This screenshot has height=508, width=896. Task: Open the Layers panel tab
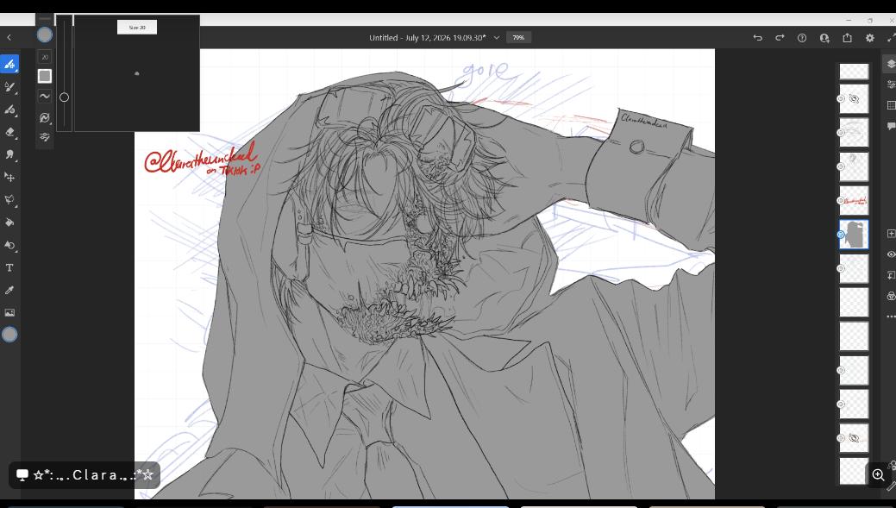click(x=890, y=64)
